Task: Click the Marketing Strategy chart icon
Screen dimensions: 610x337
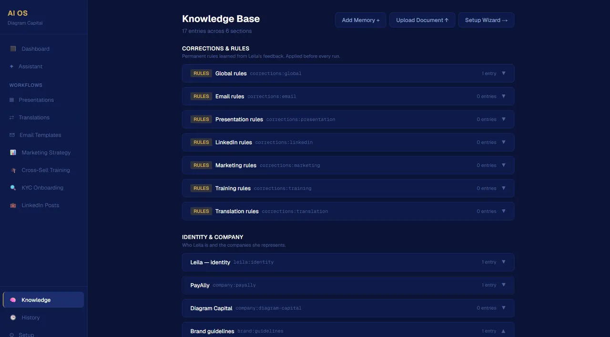Action: click(13, 152)
